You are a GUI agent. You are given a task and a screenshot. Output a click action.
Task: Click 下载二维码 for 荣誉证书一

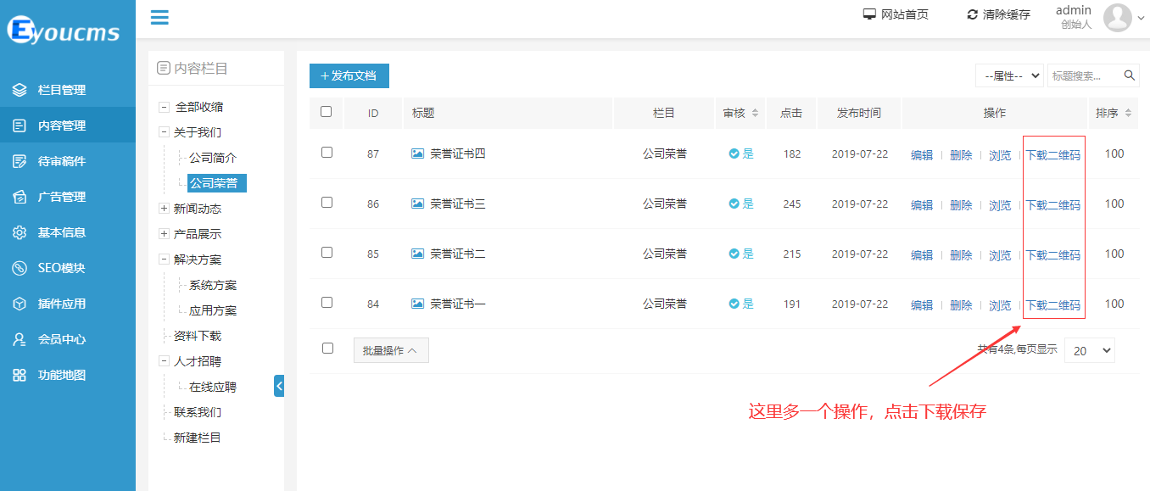(1053, 305)
